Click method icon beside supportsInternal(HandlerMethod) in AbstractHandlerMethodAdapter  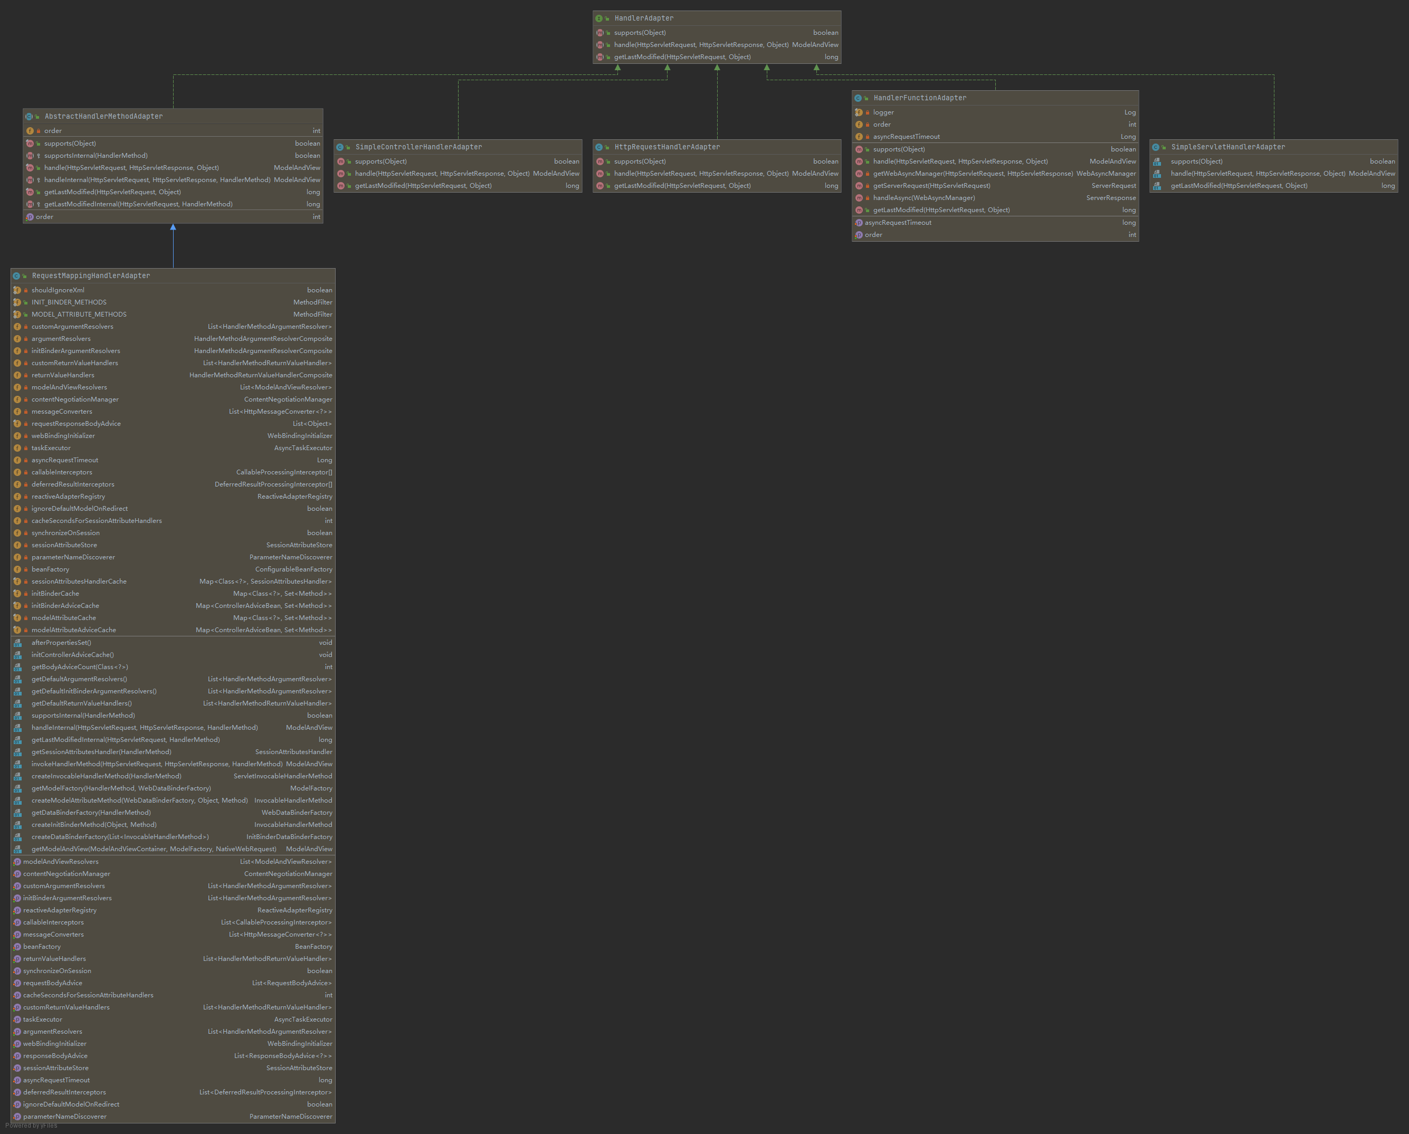tap(30, 156)
